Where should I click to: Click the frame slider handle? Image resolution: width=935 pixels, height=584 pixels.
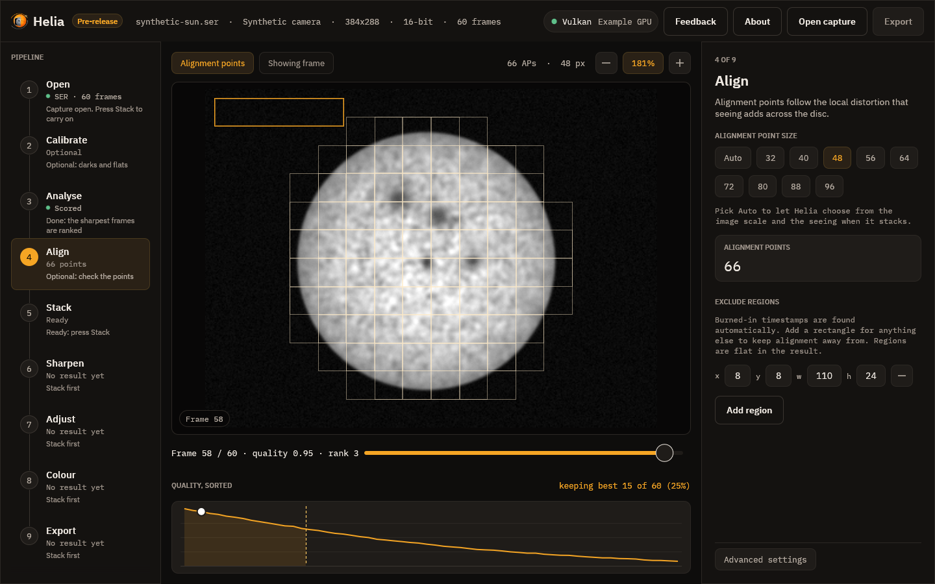click(x=664, y=453)
